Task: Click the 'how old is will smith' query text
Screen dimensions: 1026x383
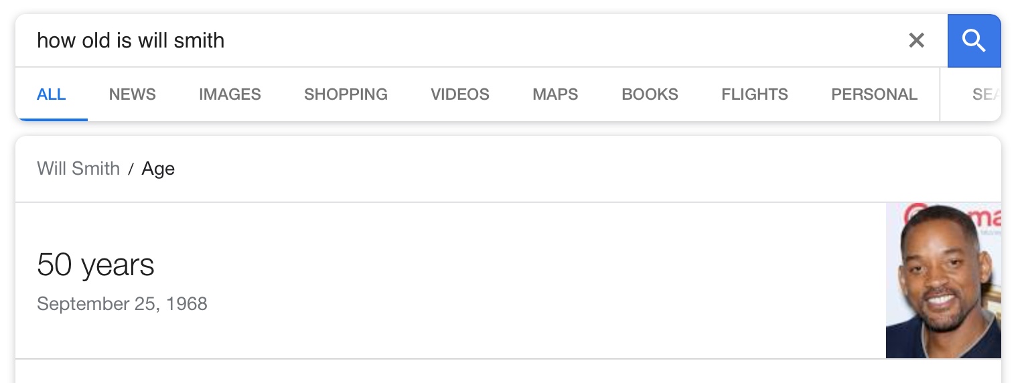Action: [x=131, y=41]
